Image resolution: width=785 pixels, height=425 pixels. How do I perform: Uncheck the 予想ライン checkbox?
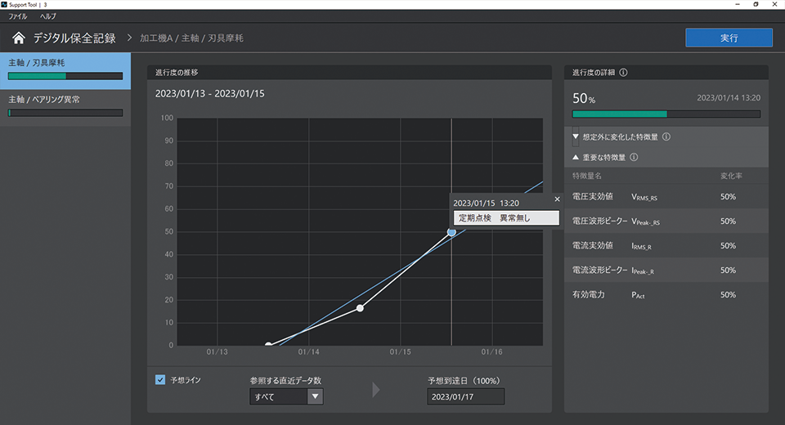tap(160, 380)
